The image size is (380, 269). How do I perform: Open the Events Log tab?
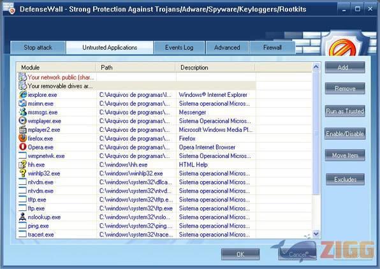click(179, 48)
